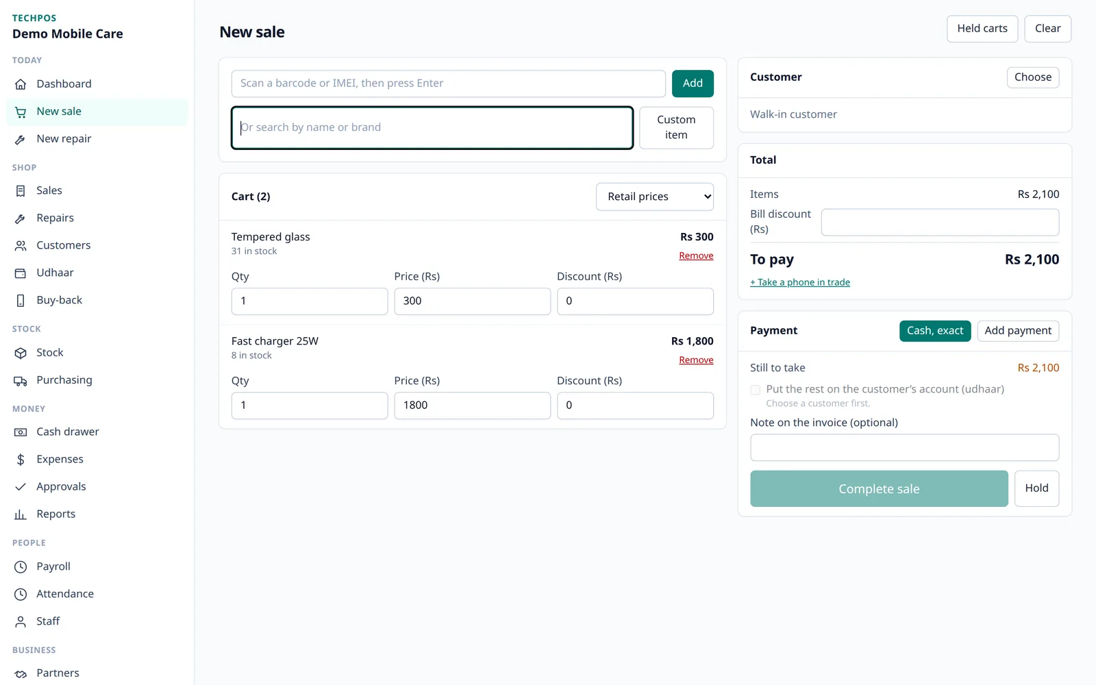Click the Payroll clock icon
This screenshot has width=1096, height=685.
pos(21,566)
